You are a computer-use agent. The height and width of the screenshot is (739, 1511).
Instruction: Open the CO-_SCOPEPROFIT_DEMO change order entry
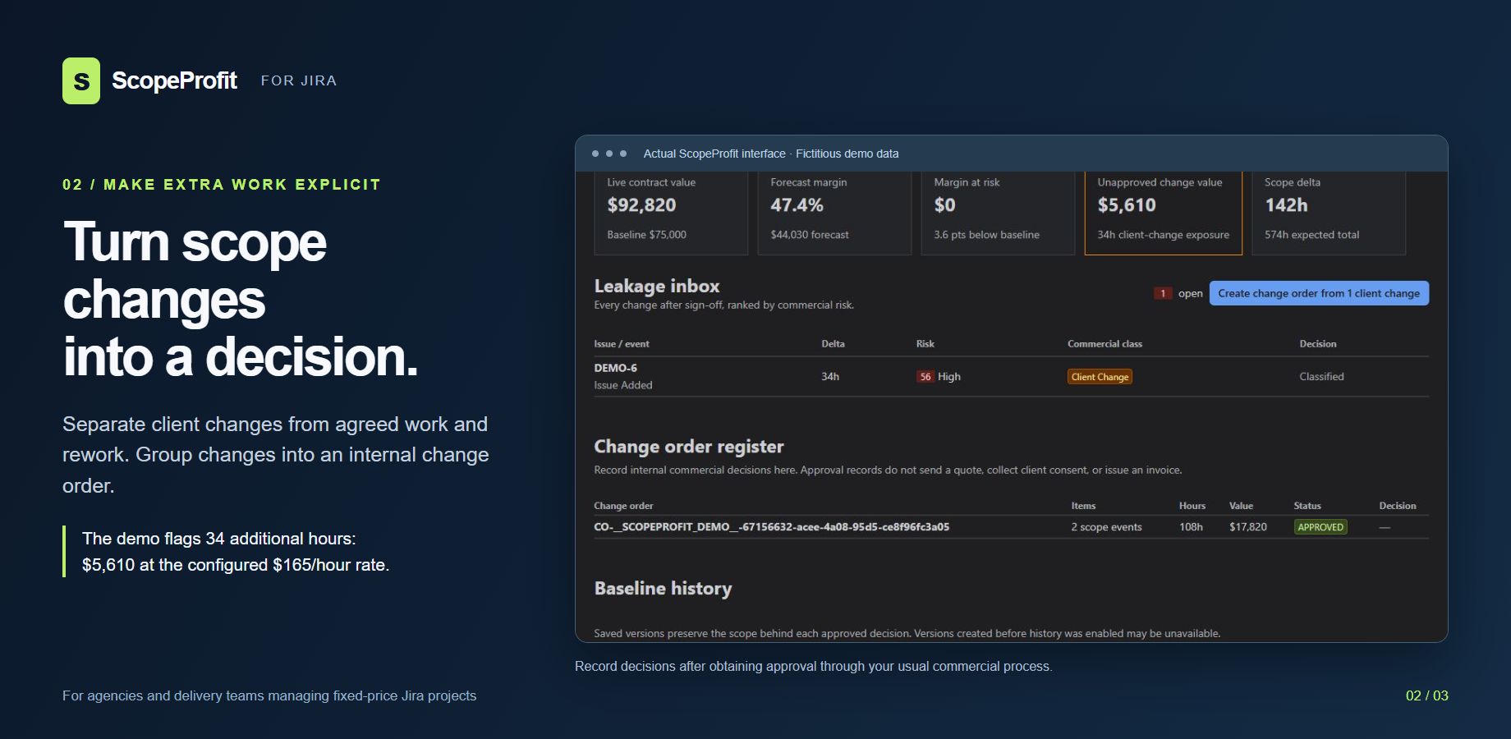pos(772,527)
